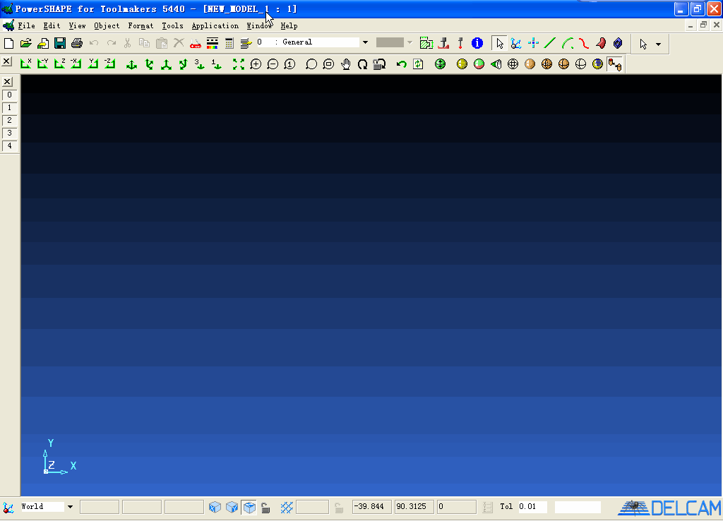Open the Edit menu
The width and height of the screenshot is (723, 521).
52,26
